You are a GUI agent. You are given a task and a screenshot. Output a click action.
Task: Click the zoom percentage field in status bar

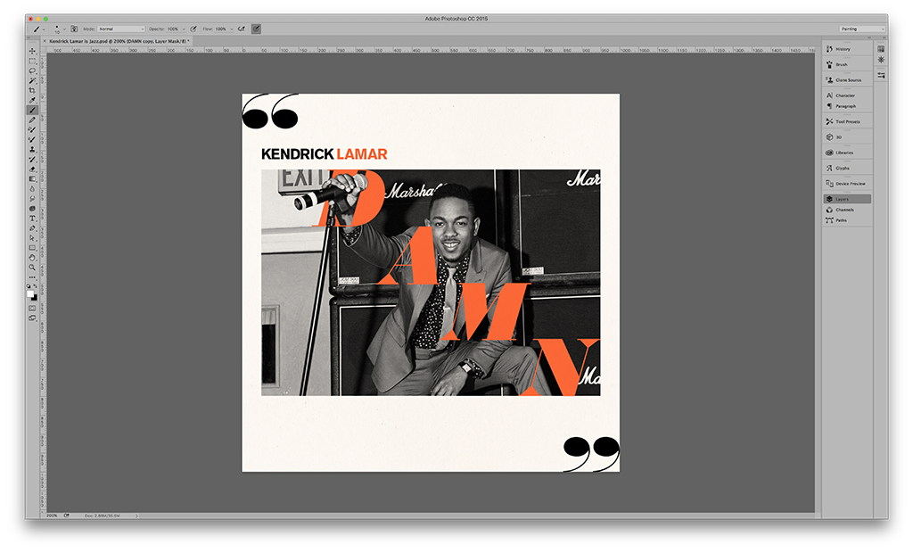(x=53, y=516)
